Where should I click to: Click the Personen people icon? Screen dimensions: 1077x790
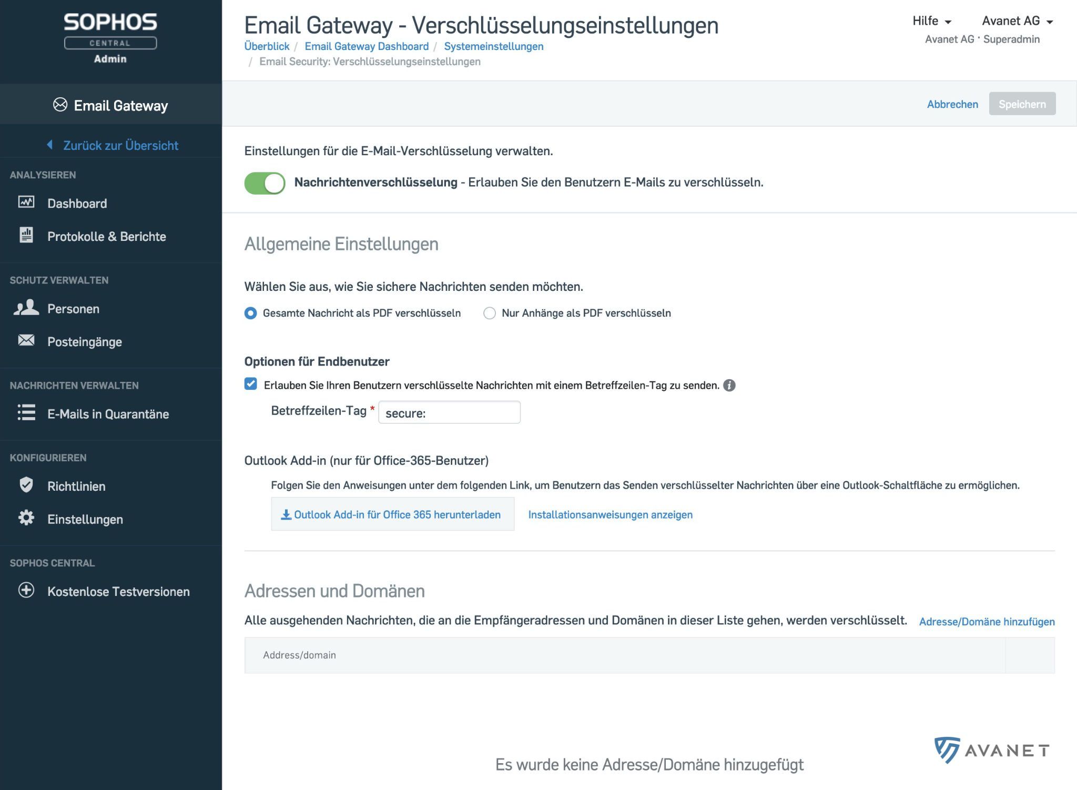coord(26,308)
